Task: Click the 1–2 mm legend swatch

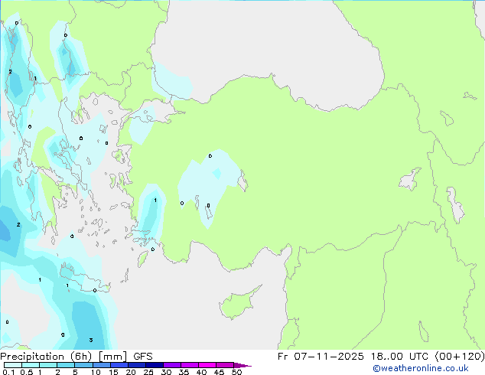Action: pos(48,365)
